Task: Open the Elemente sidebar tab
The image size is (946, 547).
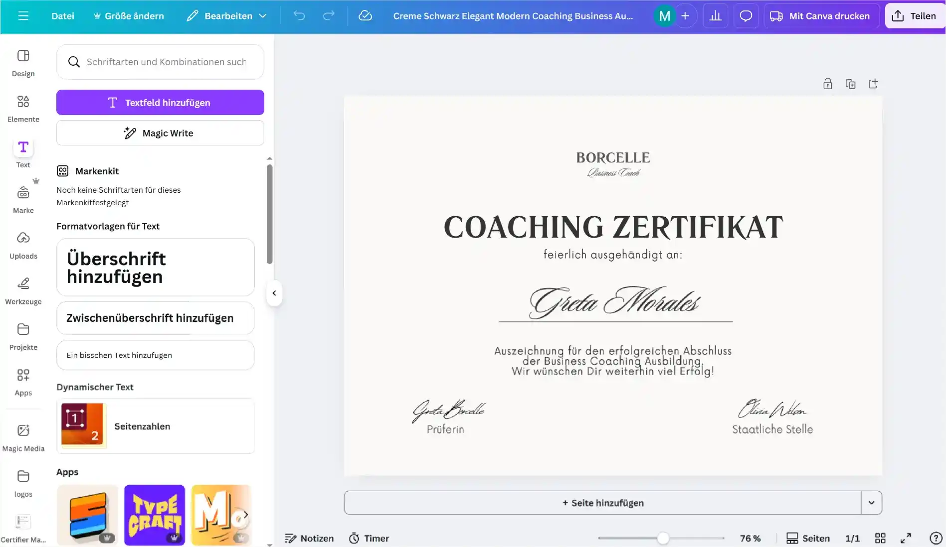Action: pos(23,109)
